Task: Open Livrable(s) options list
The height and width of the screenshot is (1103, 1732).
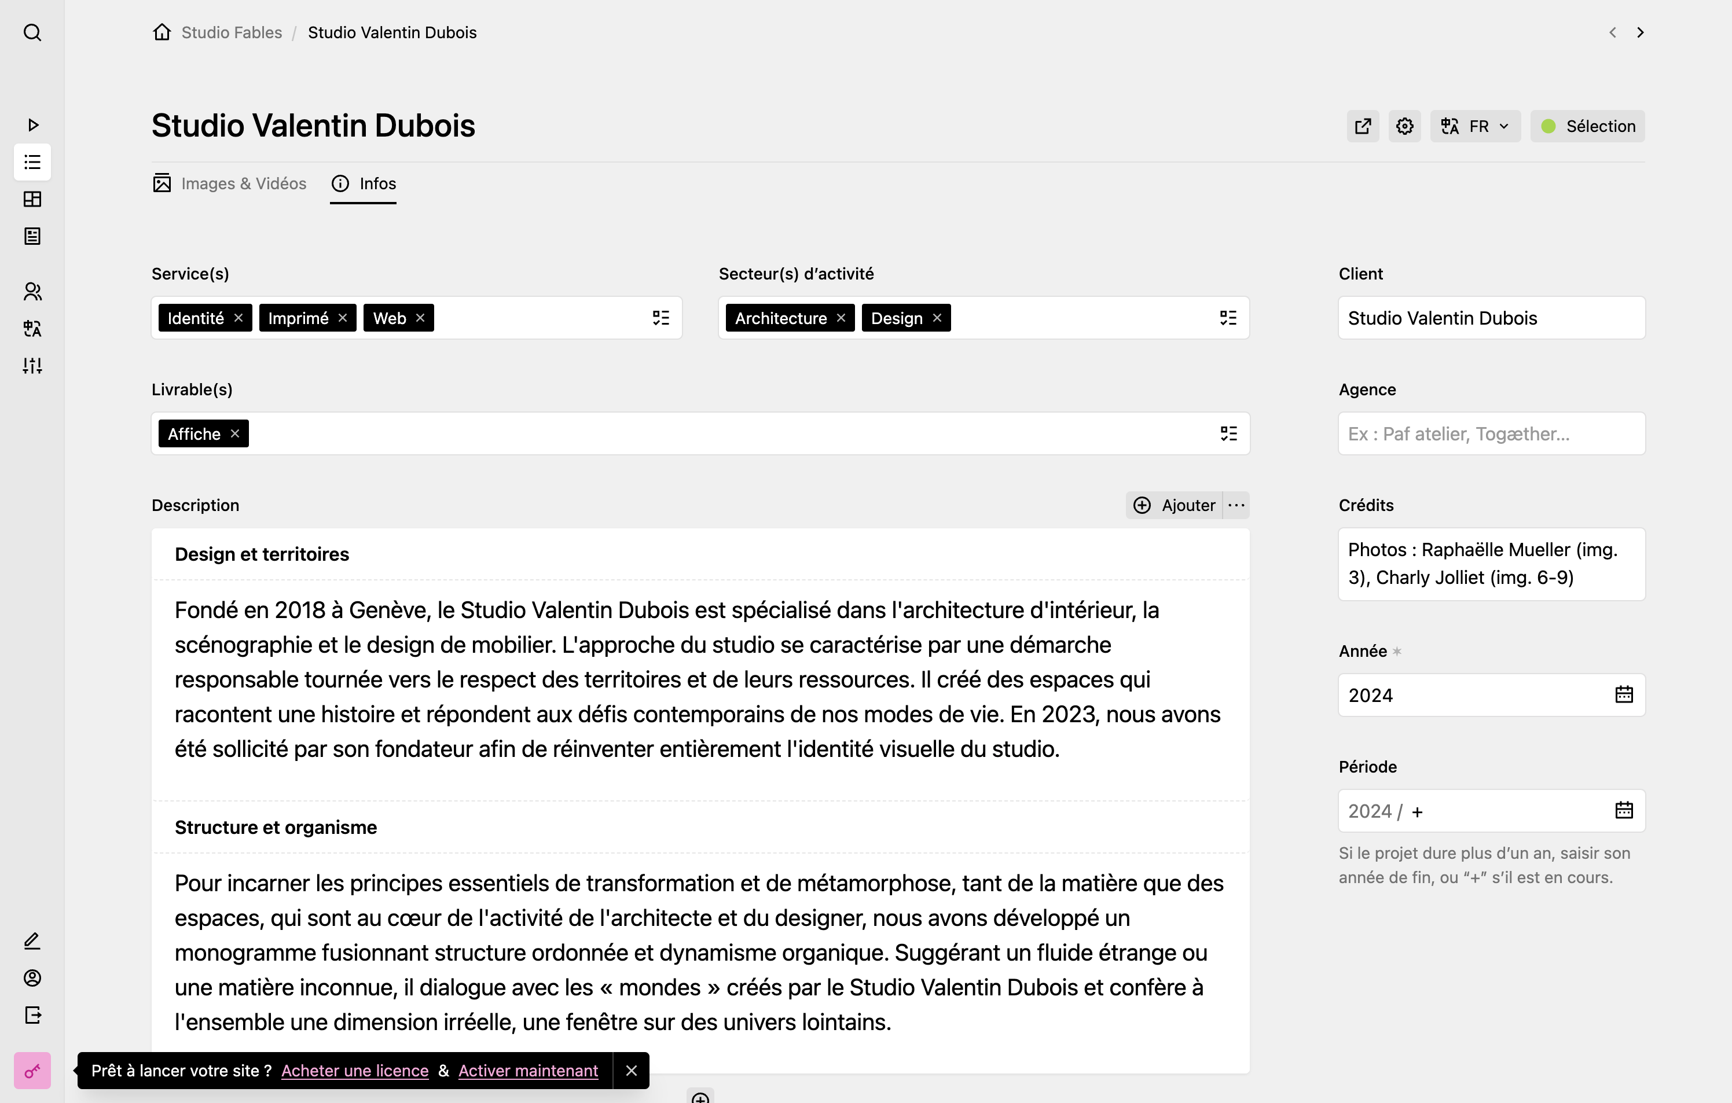Action: click(1228, 433)
